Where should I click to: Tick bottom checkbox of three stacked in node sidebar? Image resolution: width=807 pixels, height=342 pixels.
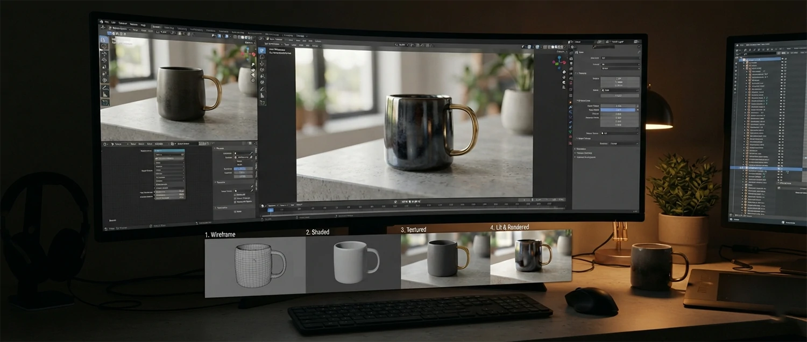235,202
